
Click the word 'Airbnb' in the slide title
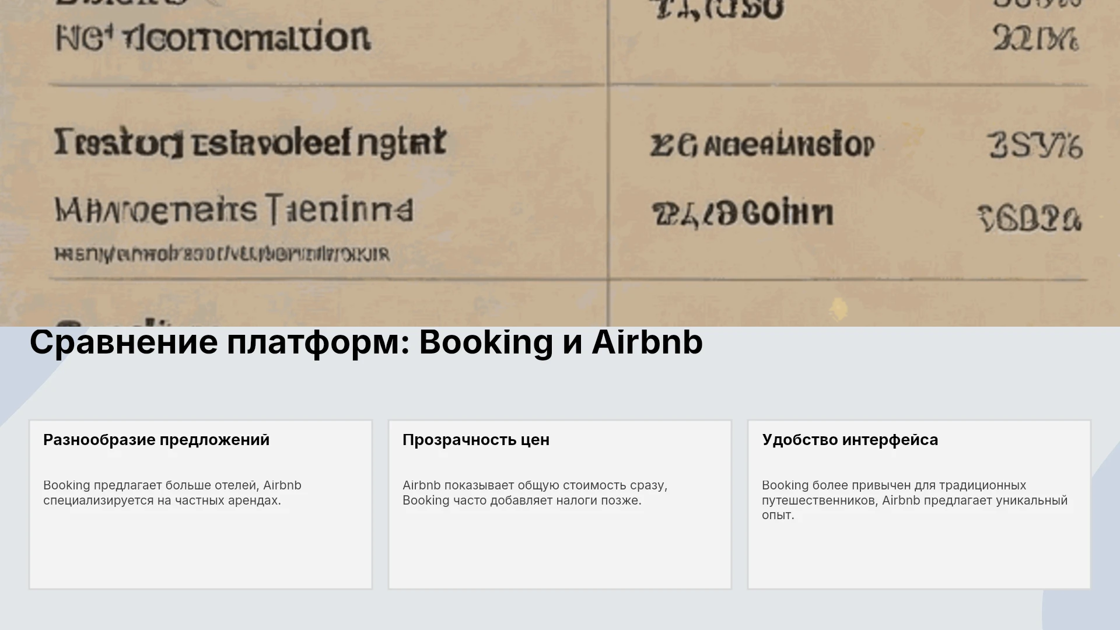(x=647, y=342)
